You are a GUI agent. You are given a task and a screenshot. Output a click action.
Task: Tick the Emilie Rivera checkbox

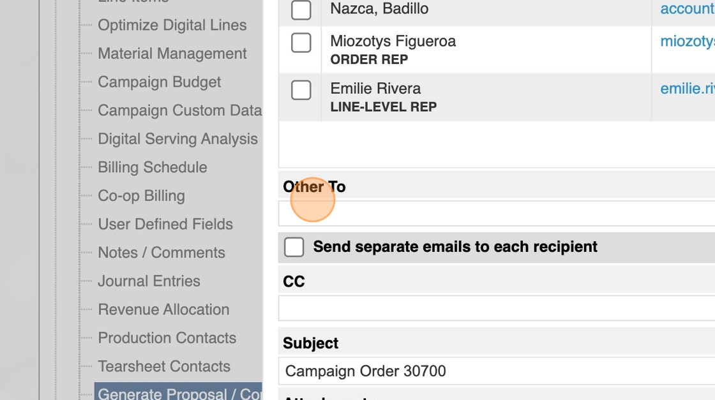pos(301,90)
